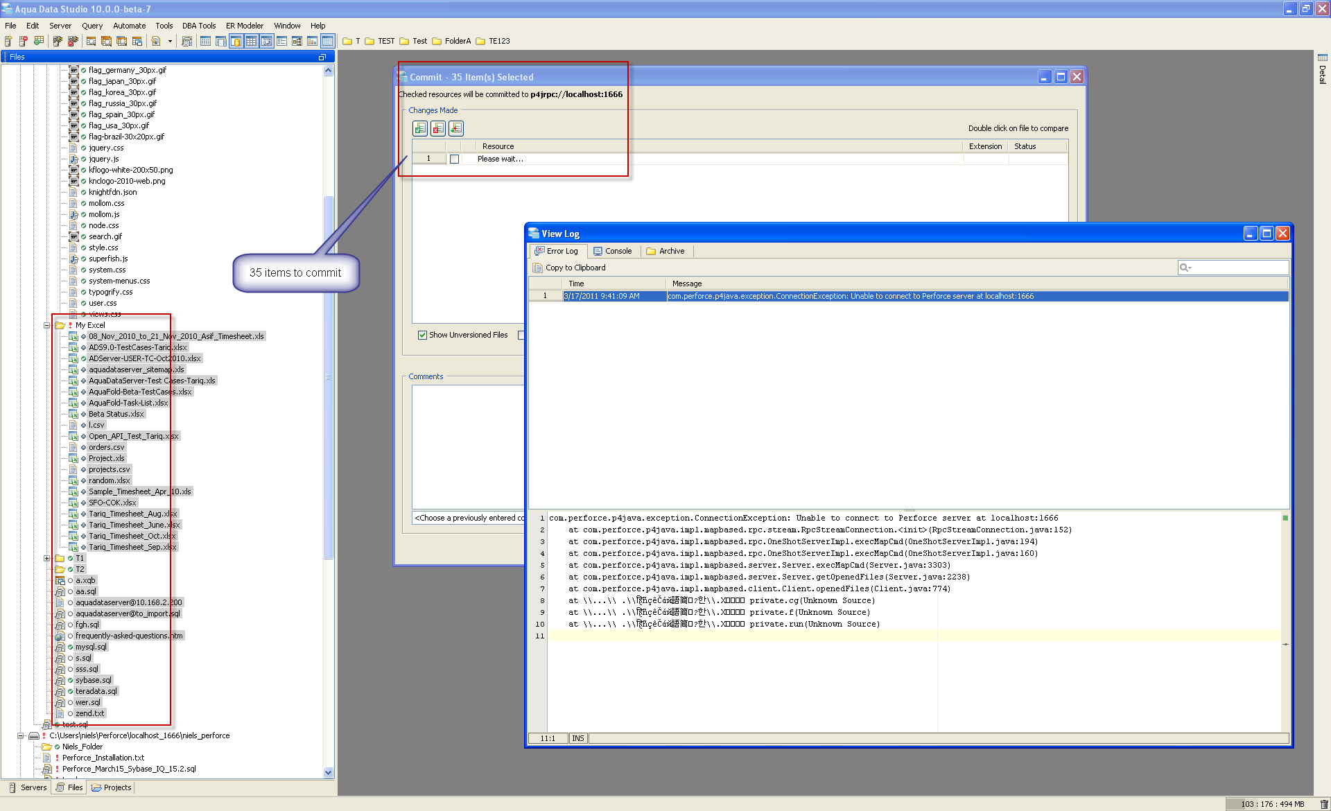Viewport: 1331px width, 811px height.
Task: Select jquery.js in file tree
Action: (x=104, y=159)
